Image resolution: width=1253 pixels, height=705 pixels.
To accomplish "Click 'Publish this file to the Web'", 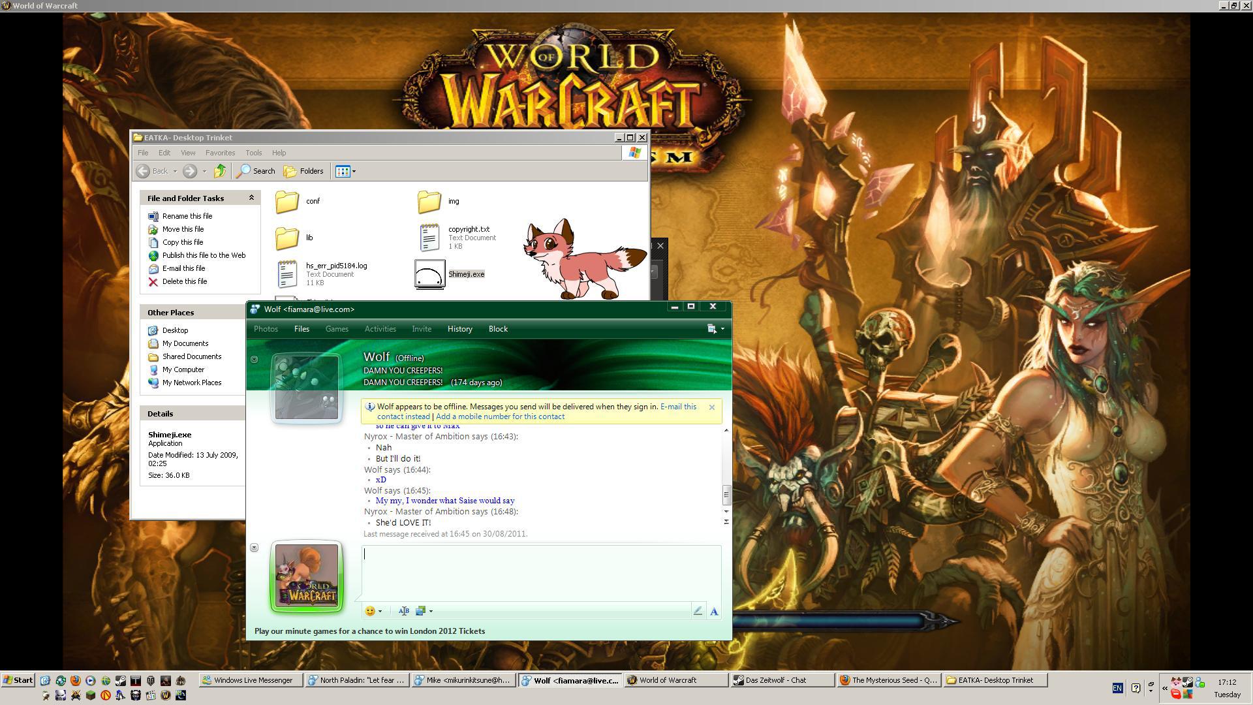I will point(196,255).
